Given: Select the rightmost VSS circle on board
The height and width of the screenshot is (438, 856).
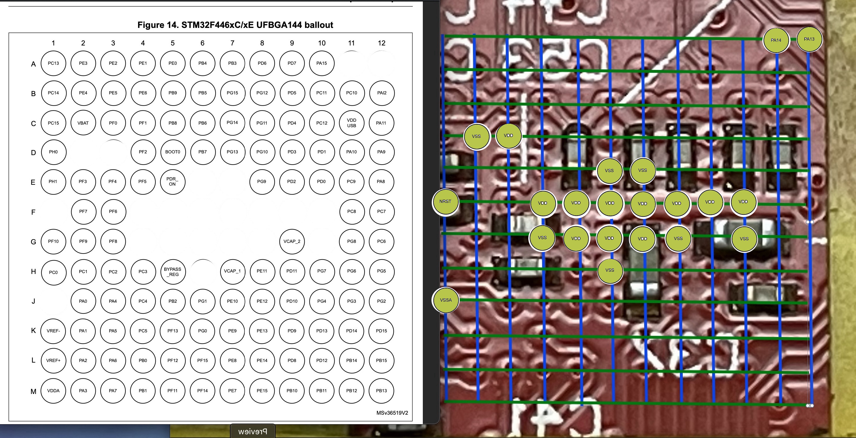Looking at the screenshot, I should [x=744, y=239].
